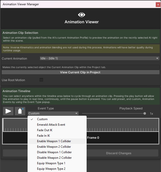
Task: Select Fade Out IK from list
Action: (45, 130)
